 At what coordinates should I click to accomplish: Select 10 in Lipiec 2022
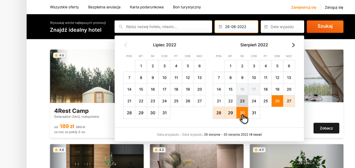point(164,78)
